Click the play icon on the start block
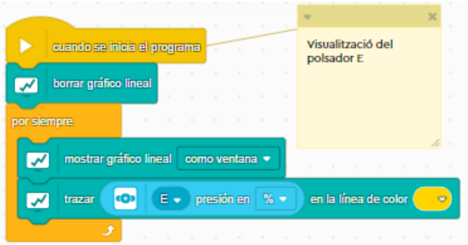468x245 pixels. 26,46
